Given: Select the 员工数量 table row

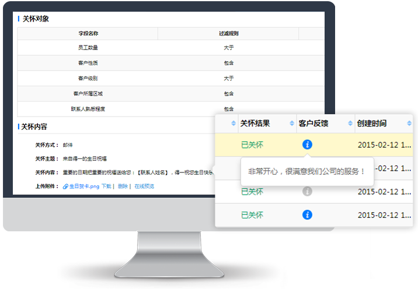Looking at the screenshot, I should click(88, 48).
